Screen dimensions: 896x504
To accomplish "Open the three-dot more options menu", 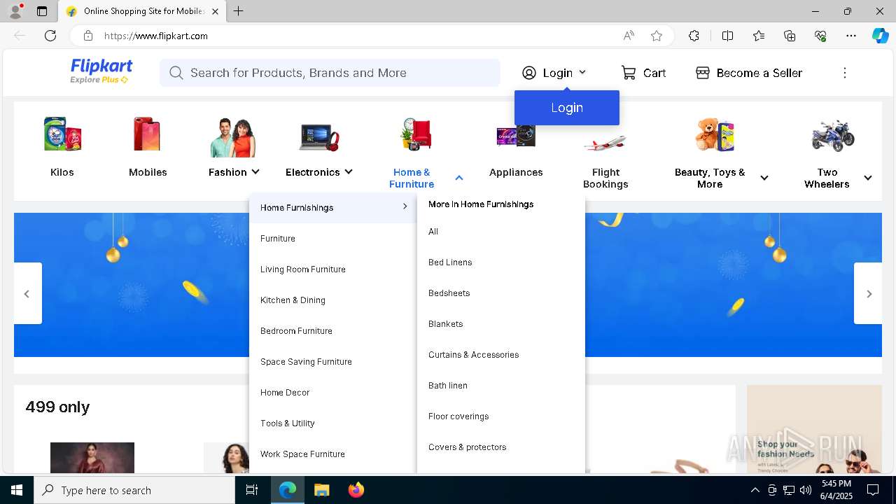I will tap(845, 73).
